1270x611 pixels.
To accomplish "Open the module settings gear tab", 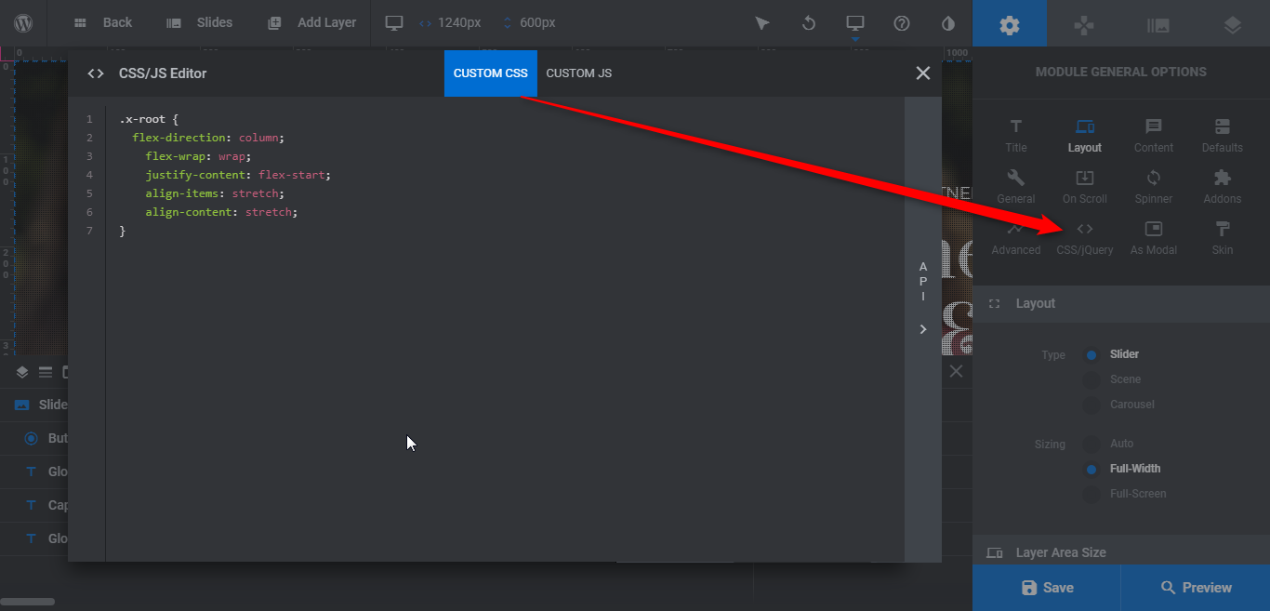I will 1010,23.
